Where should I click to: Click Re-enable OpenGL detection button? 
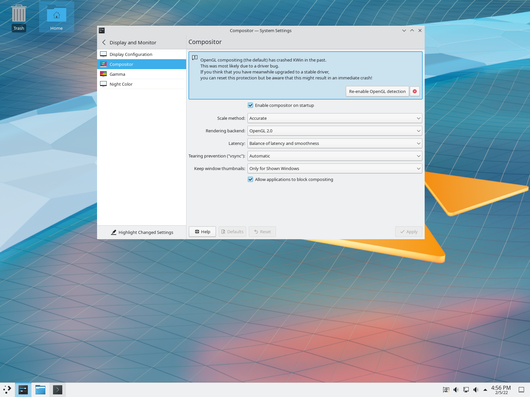377,91
